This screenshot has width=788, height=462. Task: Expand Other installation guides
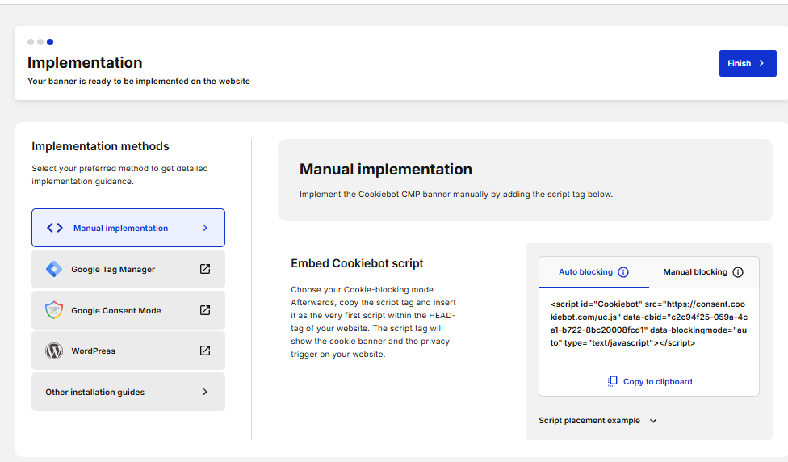128,392
